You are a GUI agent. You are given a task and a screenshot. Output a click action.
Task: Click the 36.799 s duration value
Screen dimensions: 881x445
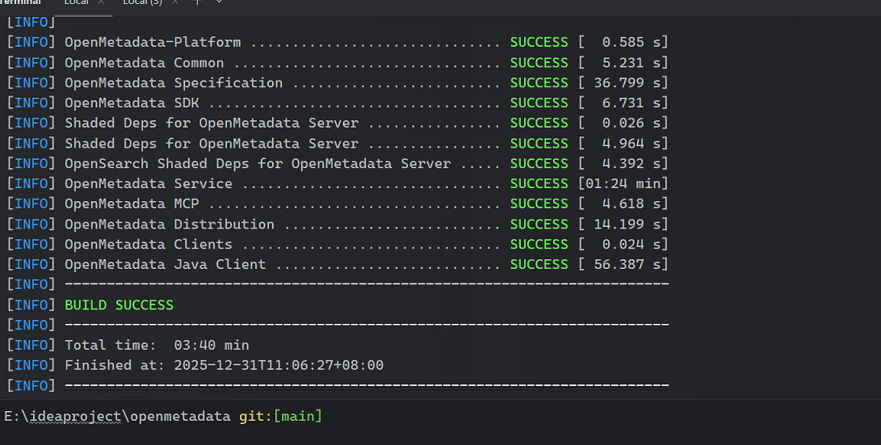click(627, 82)
